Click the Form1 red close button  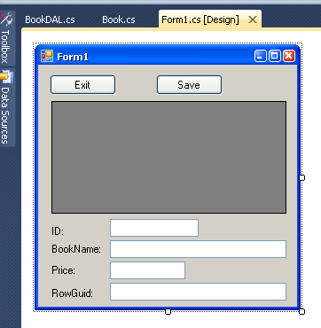coord(289,56)
